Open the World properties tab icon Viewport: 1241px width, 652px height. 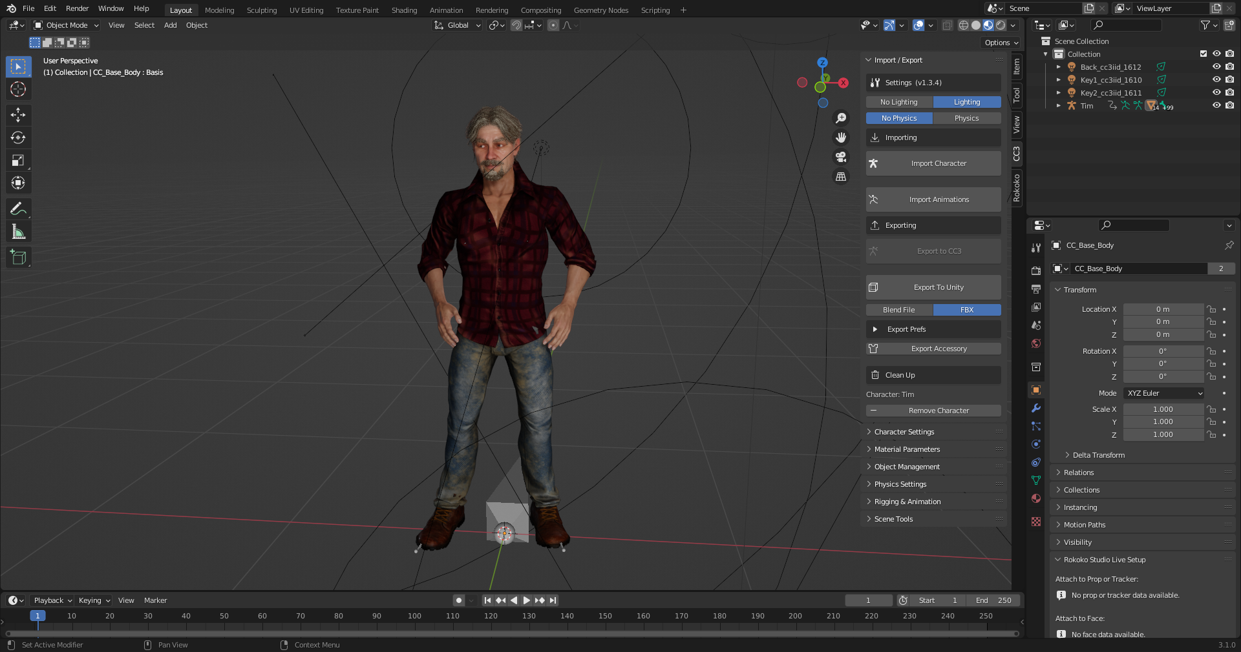tap(1036, 343)
